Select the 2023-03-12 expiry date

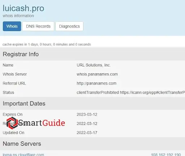pyautogui.click(x=87, y=114)
